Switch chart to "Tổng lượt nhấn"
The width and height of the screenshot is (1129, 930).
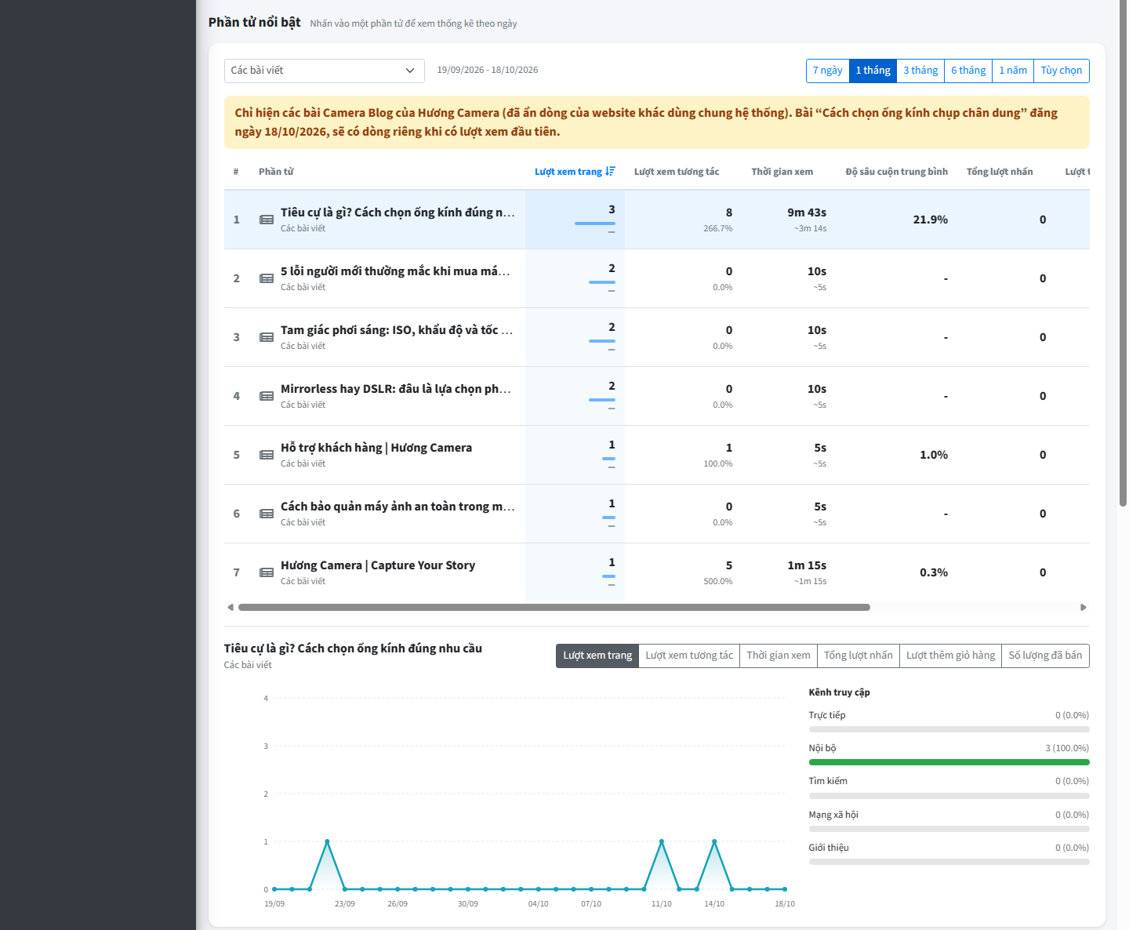pyautogui.click(x=859, y=656)
